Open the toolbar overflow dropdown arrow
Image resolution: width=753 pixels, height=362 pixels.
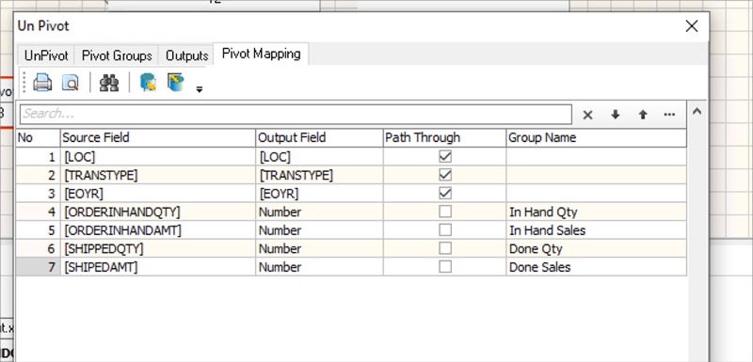(x=200, y=88)
